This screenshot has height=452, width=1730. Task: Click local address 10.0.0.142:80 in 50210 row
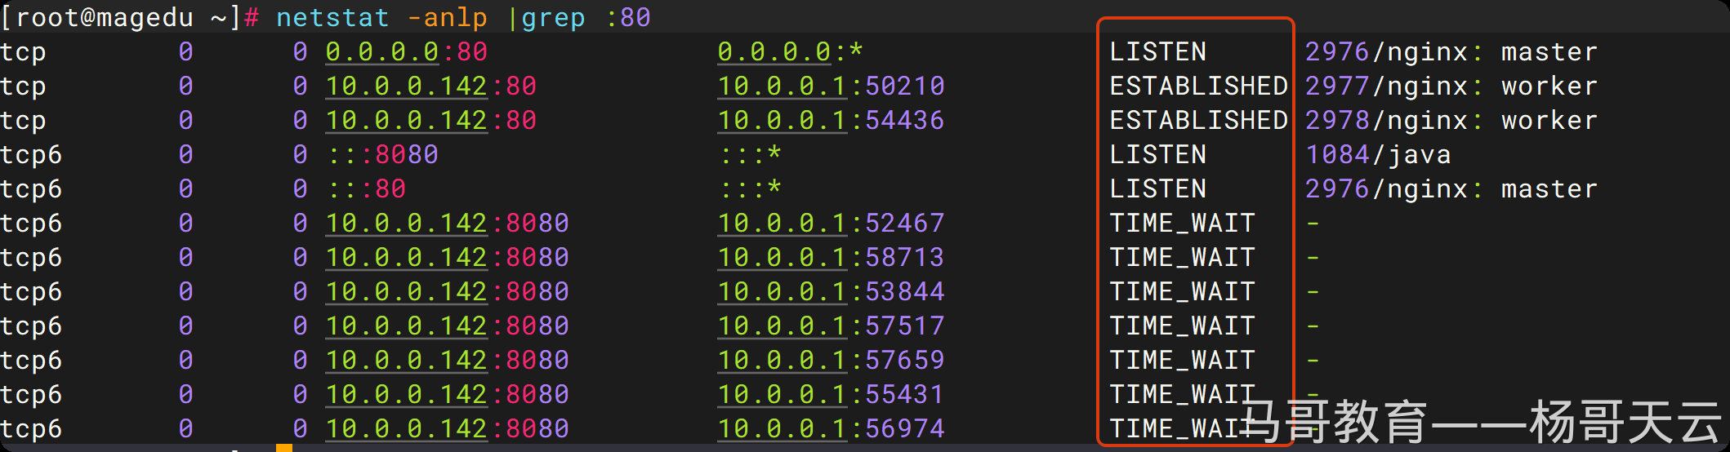(430, 86)
